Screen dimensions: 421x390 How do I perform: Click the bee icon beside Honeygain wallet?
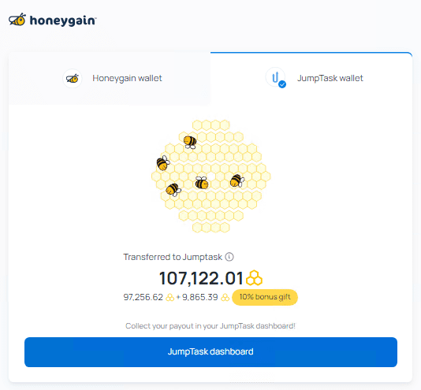click(73, 78)
